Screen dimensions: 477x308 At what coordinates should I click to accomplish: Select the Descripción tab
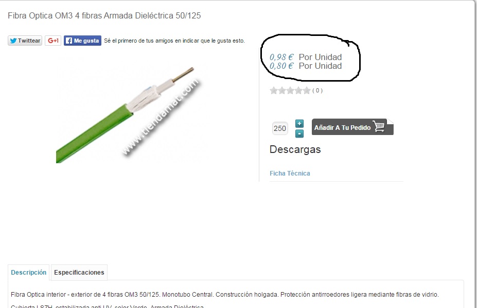(29, 273)
